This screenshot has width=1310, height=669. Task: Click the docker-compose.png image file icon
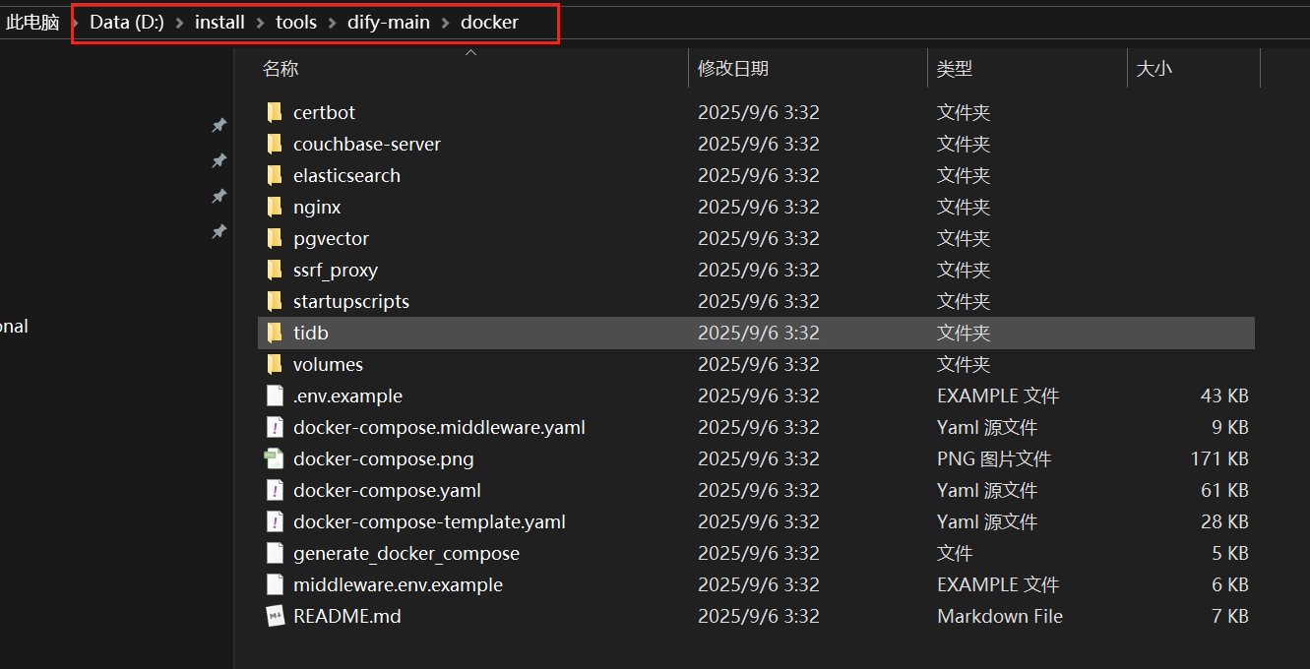[x=274, y=458]
